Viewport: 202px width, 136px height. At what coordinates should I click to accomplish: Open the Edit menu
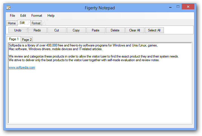(23, 16)
